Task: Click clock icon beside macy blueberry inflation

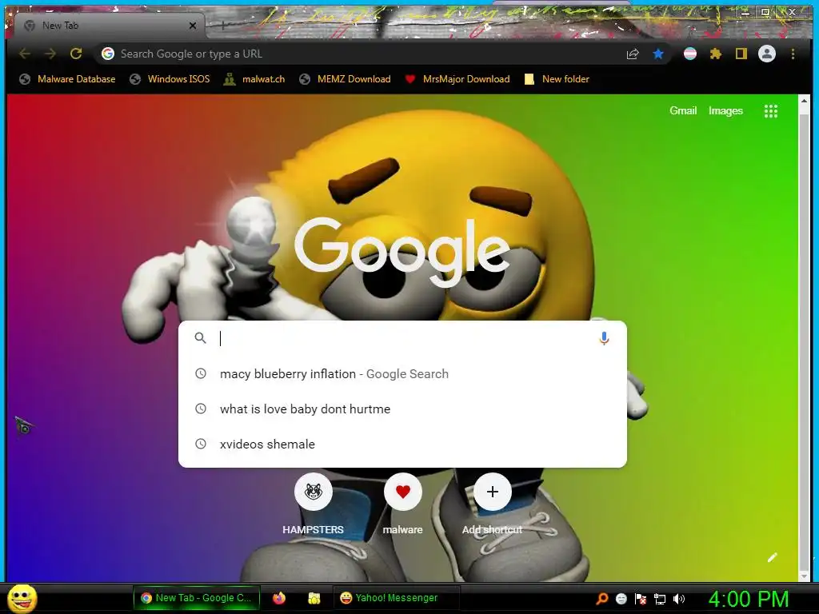Action: pyautogui.click(x=201, y=374)
